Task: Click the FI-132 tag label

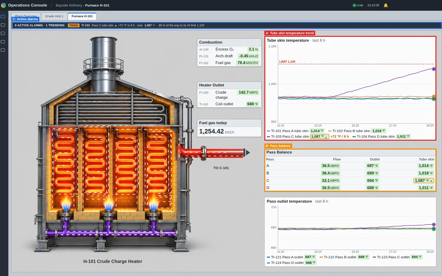Action: pyautogui.click(x=204, y=63)
